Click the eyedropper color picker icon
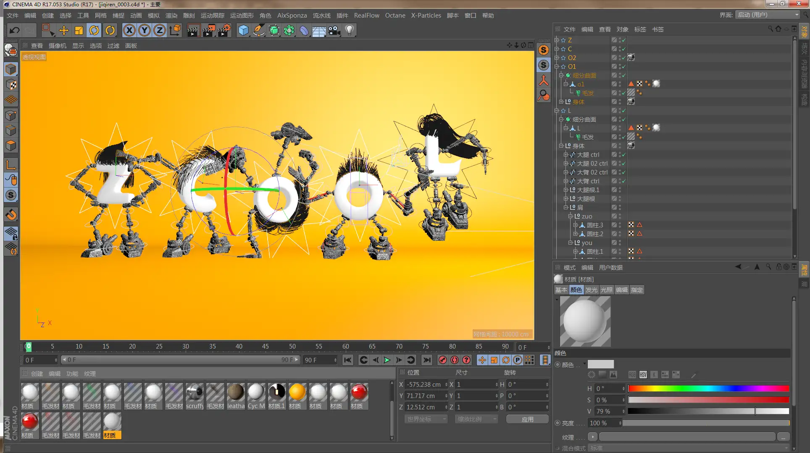810x453 pixels. pos(694,375)
